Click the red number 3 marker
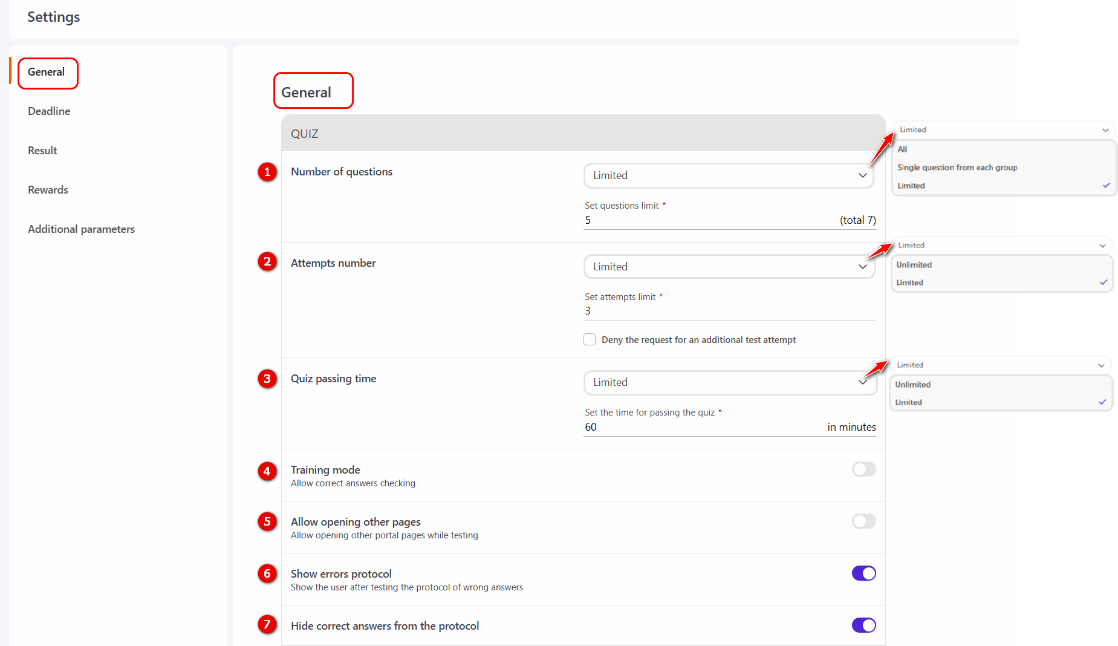The height and width of the screenshot is (646, 1118). click(267, 379)
